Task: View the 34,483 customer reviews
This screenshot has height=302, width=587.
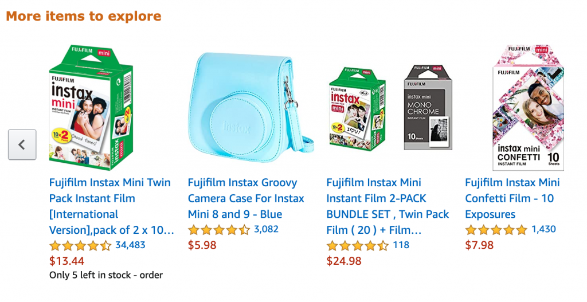Action: point(130,245)
